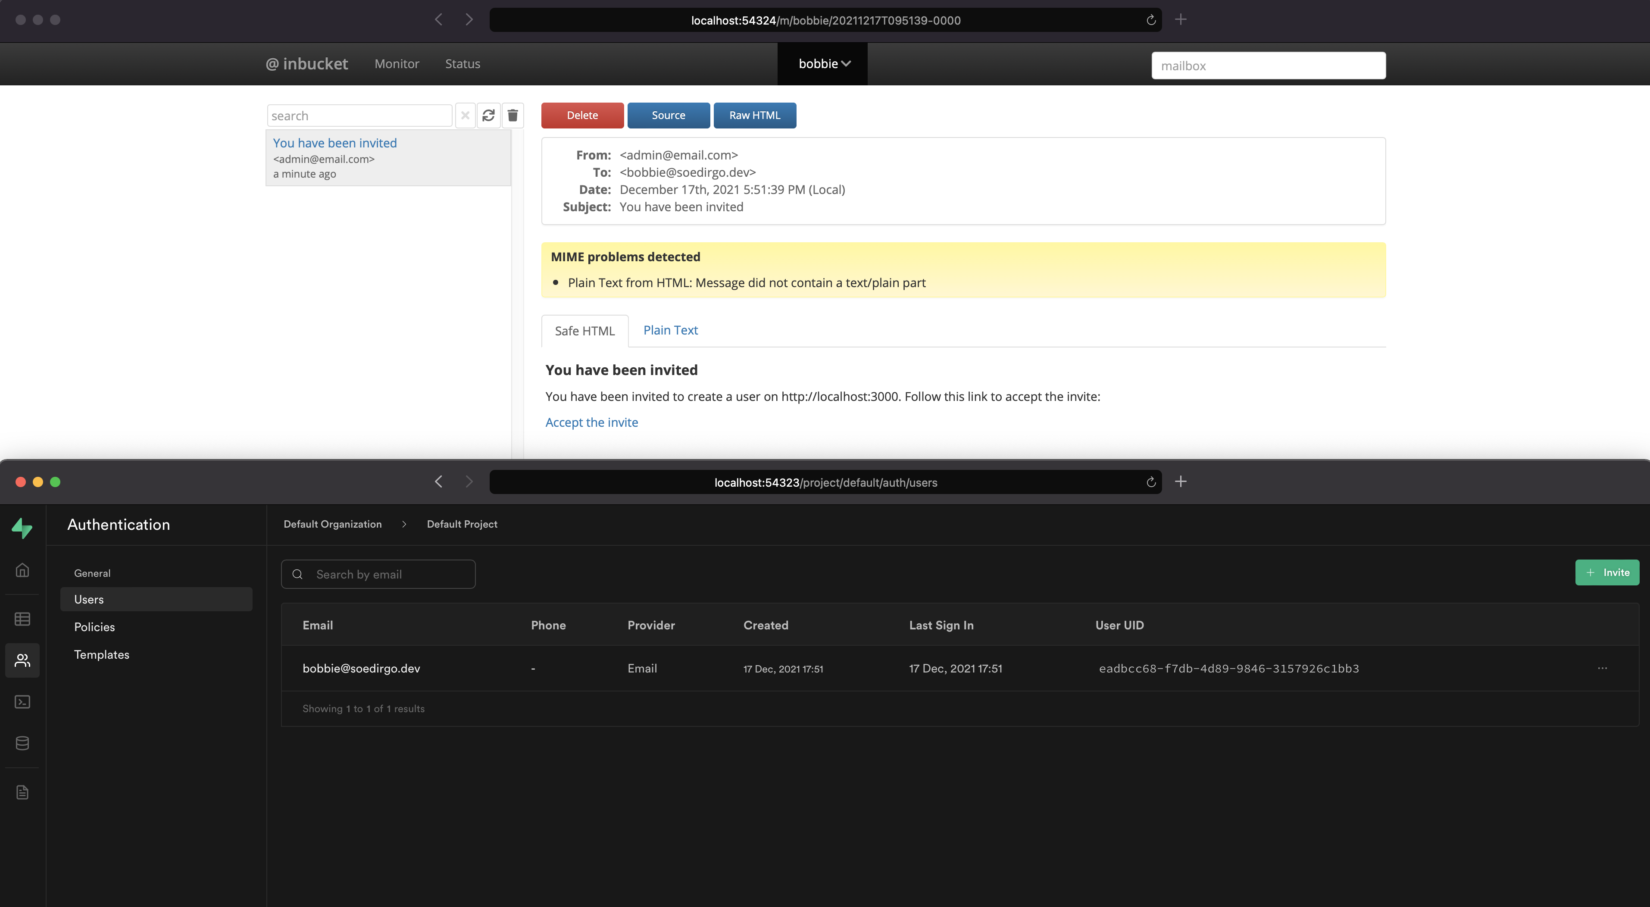1650x907 pixels.
Task: Open Policies in Authentication menu
Action: click(95, 626)
